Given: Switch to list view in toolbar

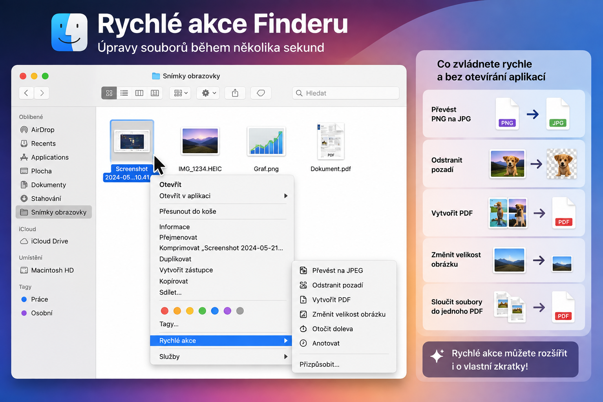Looking at the screenshot, I should coord(124,93).
